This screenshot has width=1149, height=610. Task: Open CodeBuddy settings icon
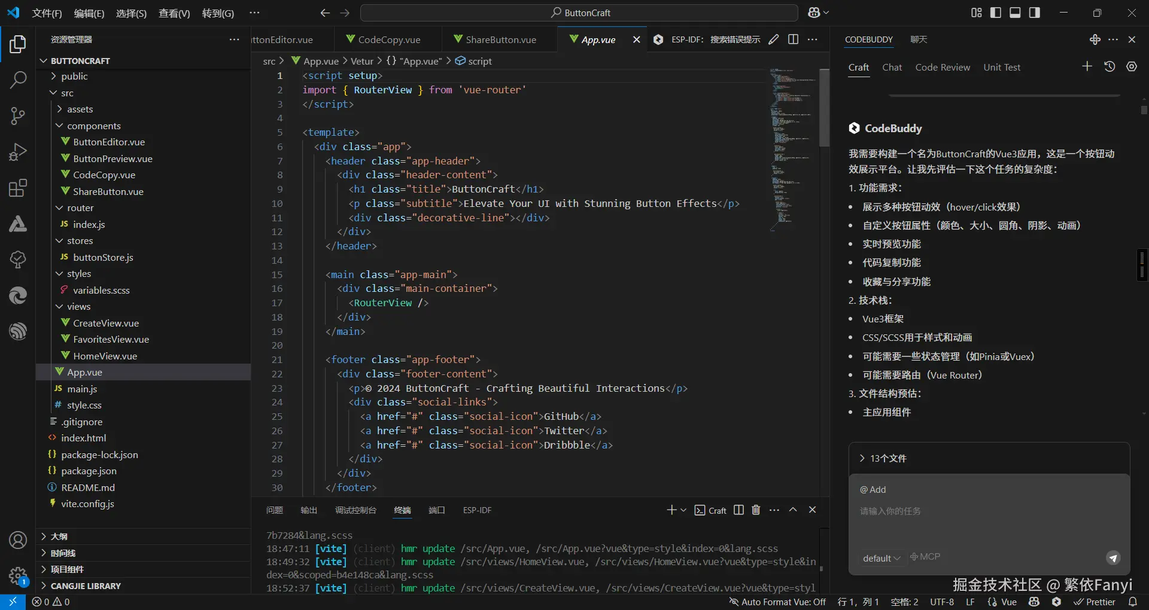(x=1132, y=66)
